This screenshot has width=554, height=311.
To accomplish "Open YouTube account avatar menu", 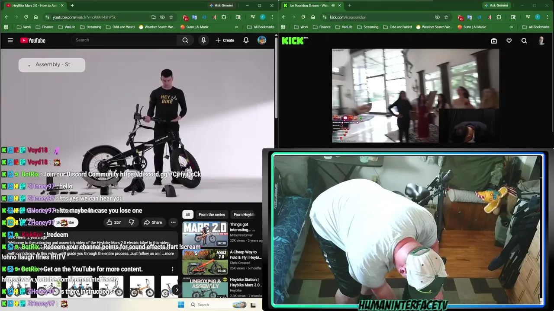I will pos(262,40).
